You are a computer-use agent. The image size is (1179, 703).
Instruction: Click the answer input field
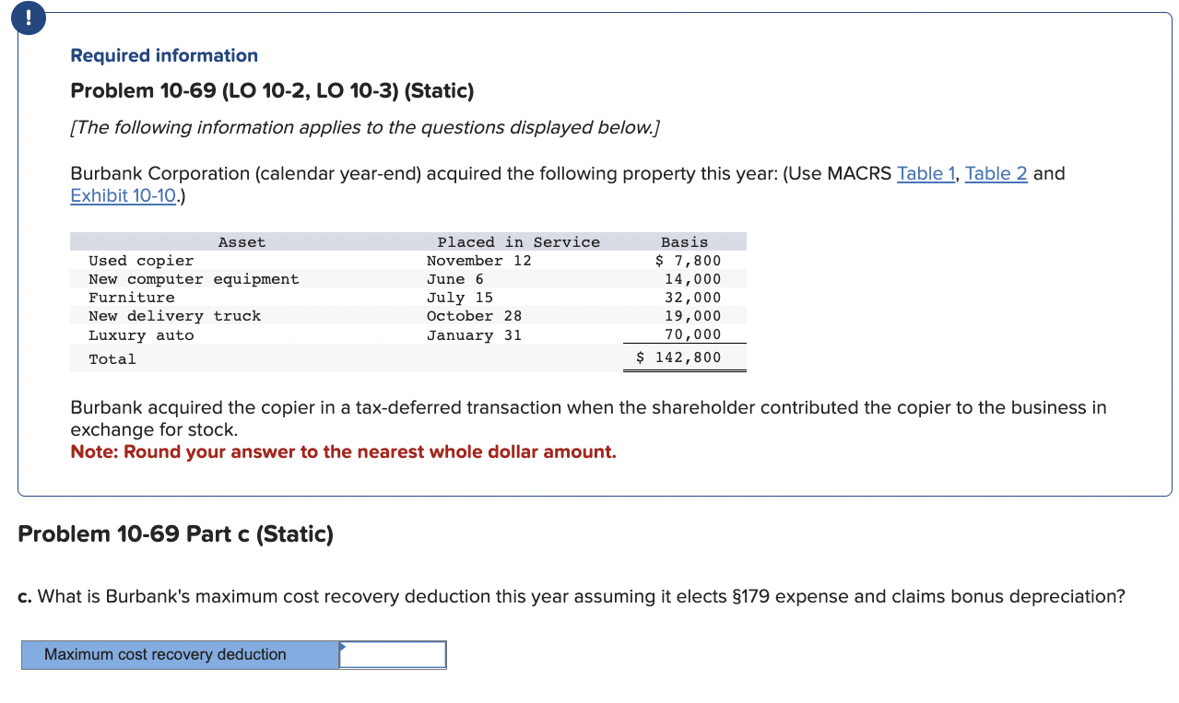pos(394,654)
